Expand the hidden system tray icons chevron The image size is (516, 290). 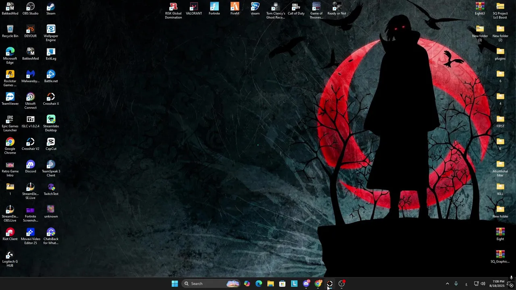pos(447,284)
